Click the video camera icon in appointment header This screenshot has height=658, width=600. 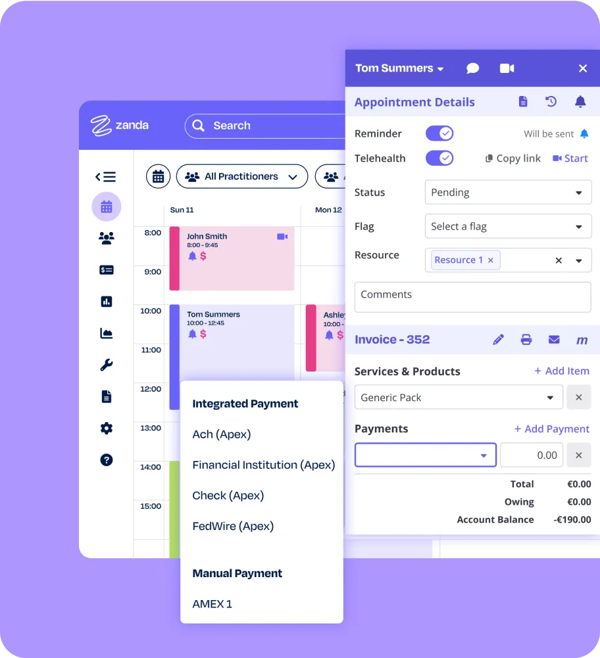pyautogui.click(x=507, y=68)
